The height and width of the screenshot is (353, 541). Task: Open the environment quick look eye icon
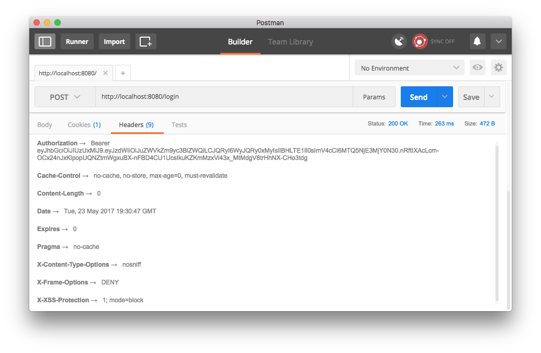(x=478, y=67)
